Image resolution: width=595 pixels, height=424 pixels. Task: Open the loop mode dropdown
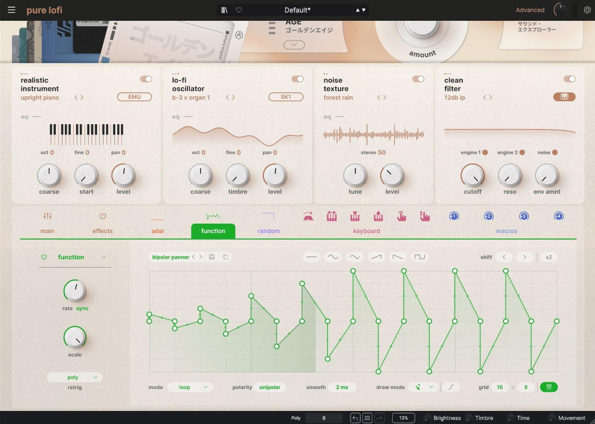[x=189, y=387]
